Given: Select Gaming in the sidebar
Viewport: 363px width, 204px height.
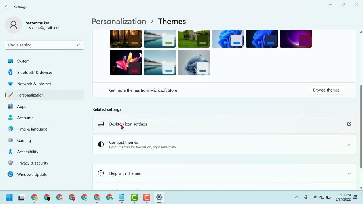Looking at the screenshot, I should (x=44, y=140).
